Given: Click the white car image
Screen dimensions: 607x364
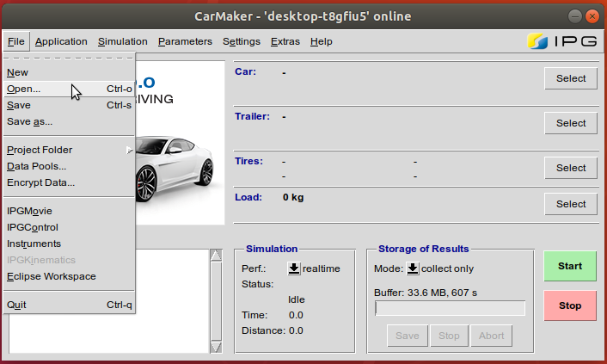Looking at the screenshot, I should (x=175, y=167).
